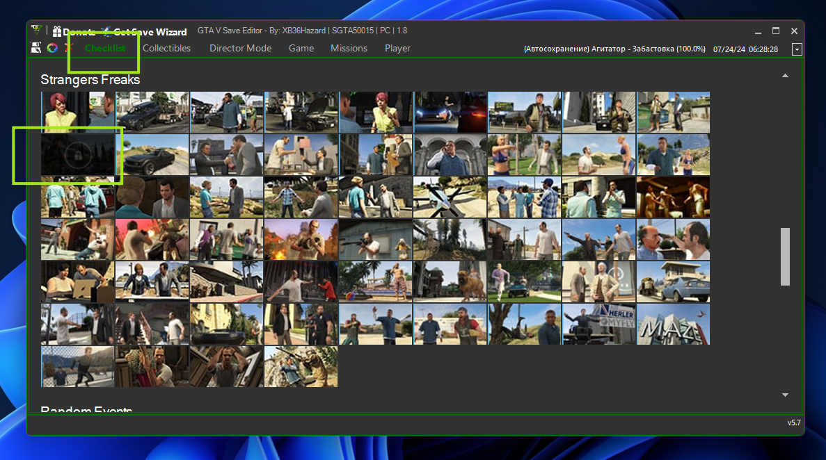Viewport: 826px width, 460px height.
Task: Click the scroll up arrow of checklist
Action: click(785, 76)
